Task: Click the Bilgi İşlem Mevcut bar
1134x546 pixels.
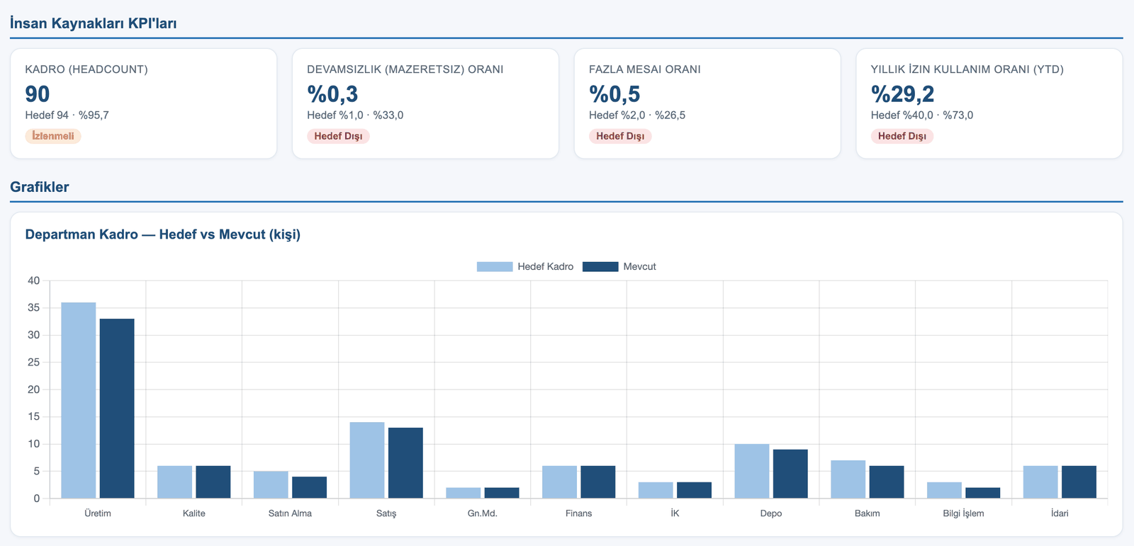Action: 983,493
